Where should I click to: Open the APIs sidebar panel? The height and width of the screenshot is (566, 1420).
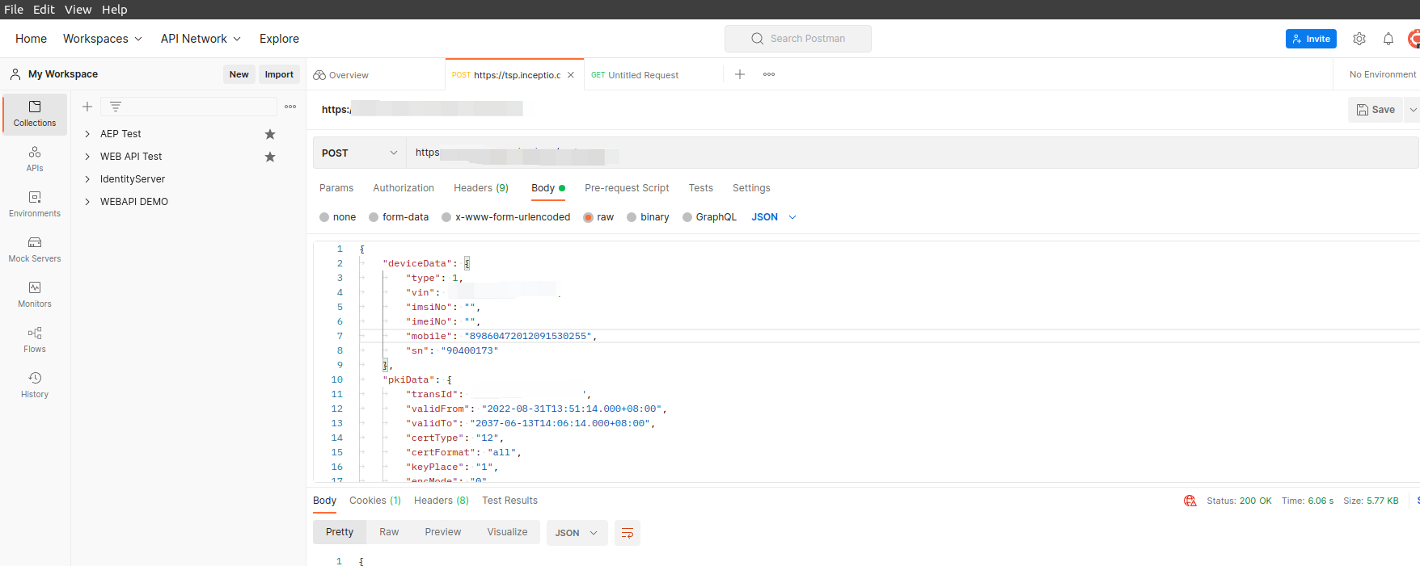(x=35, y=159)
